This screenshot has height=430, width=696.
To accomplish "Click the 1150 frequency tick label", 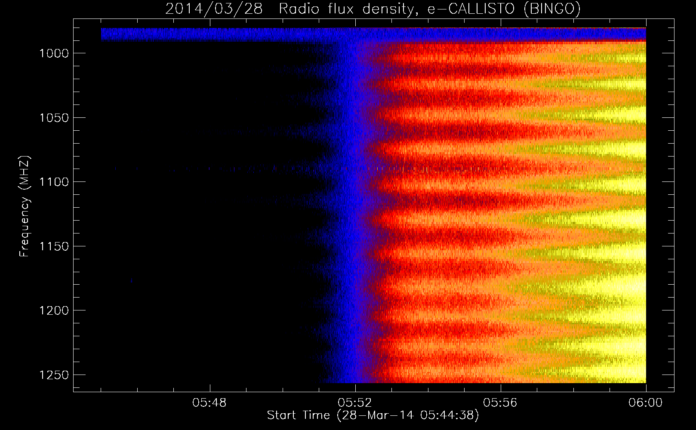I will [54, 246].
